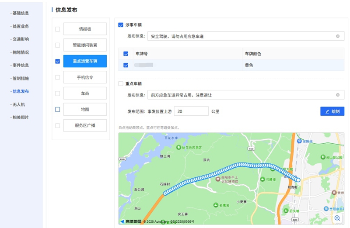Click the 后头坡 map marker
Screen dimensions: 350x228
coord(286,211)
